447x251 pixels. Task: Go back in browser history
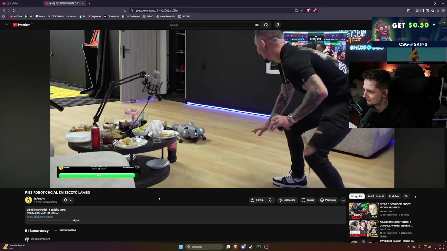pyautogui.click(x=4, y=10)
